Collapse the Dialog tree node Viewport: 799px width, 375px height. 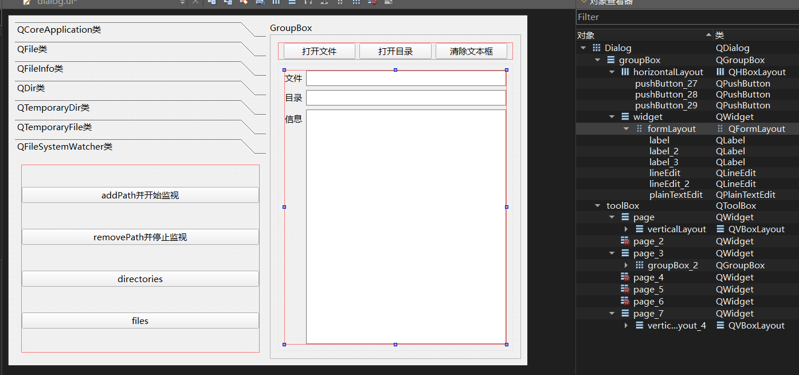pyautogui.click(x=583, y=48)
